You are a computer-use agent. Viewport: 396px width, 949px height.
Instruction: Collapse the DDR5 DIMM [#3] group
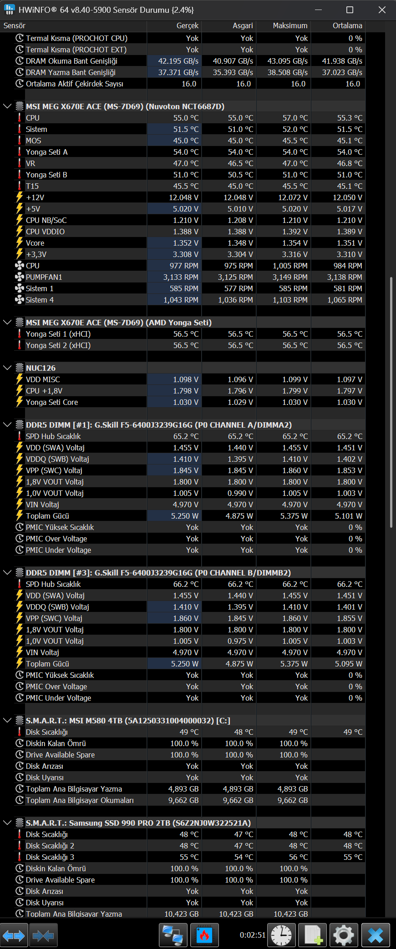[x=7, y=573]
